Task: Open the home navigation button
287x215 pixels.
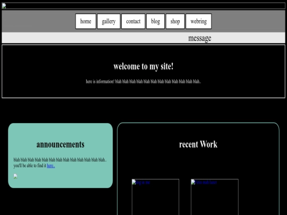Action: (86, 21)
